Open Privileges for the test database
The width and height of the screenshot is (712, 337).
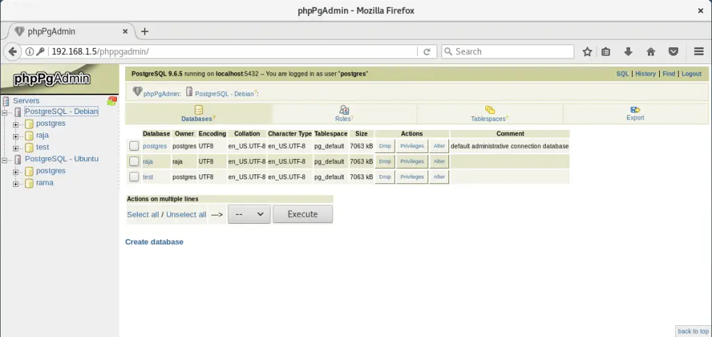click(x=412, y=177)
